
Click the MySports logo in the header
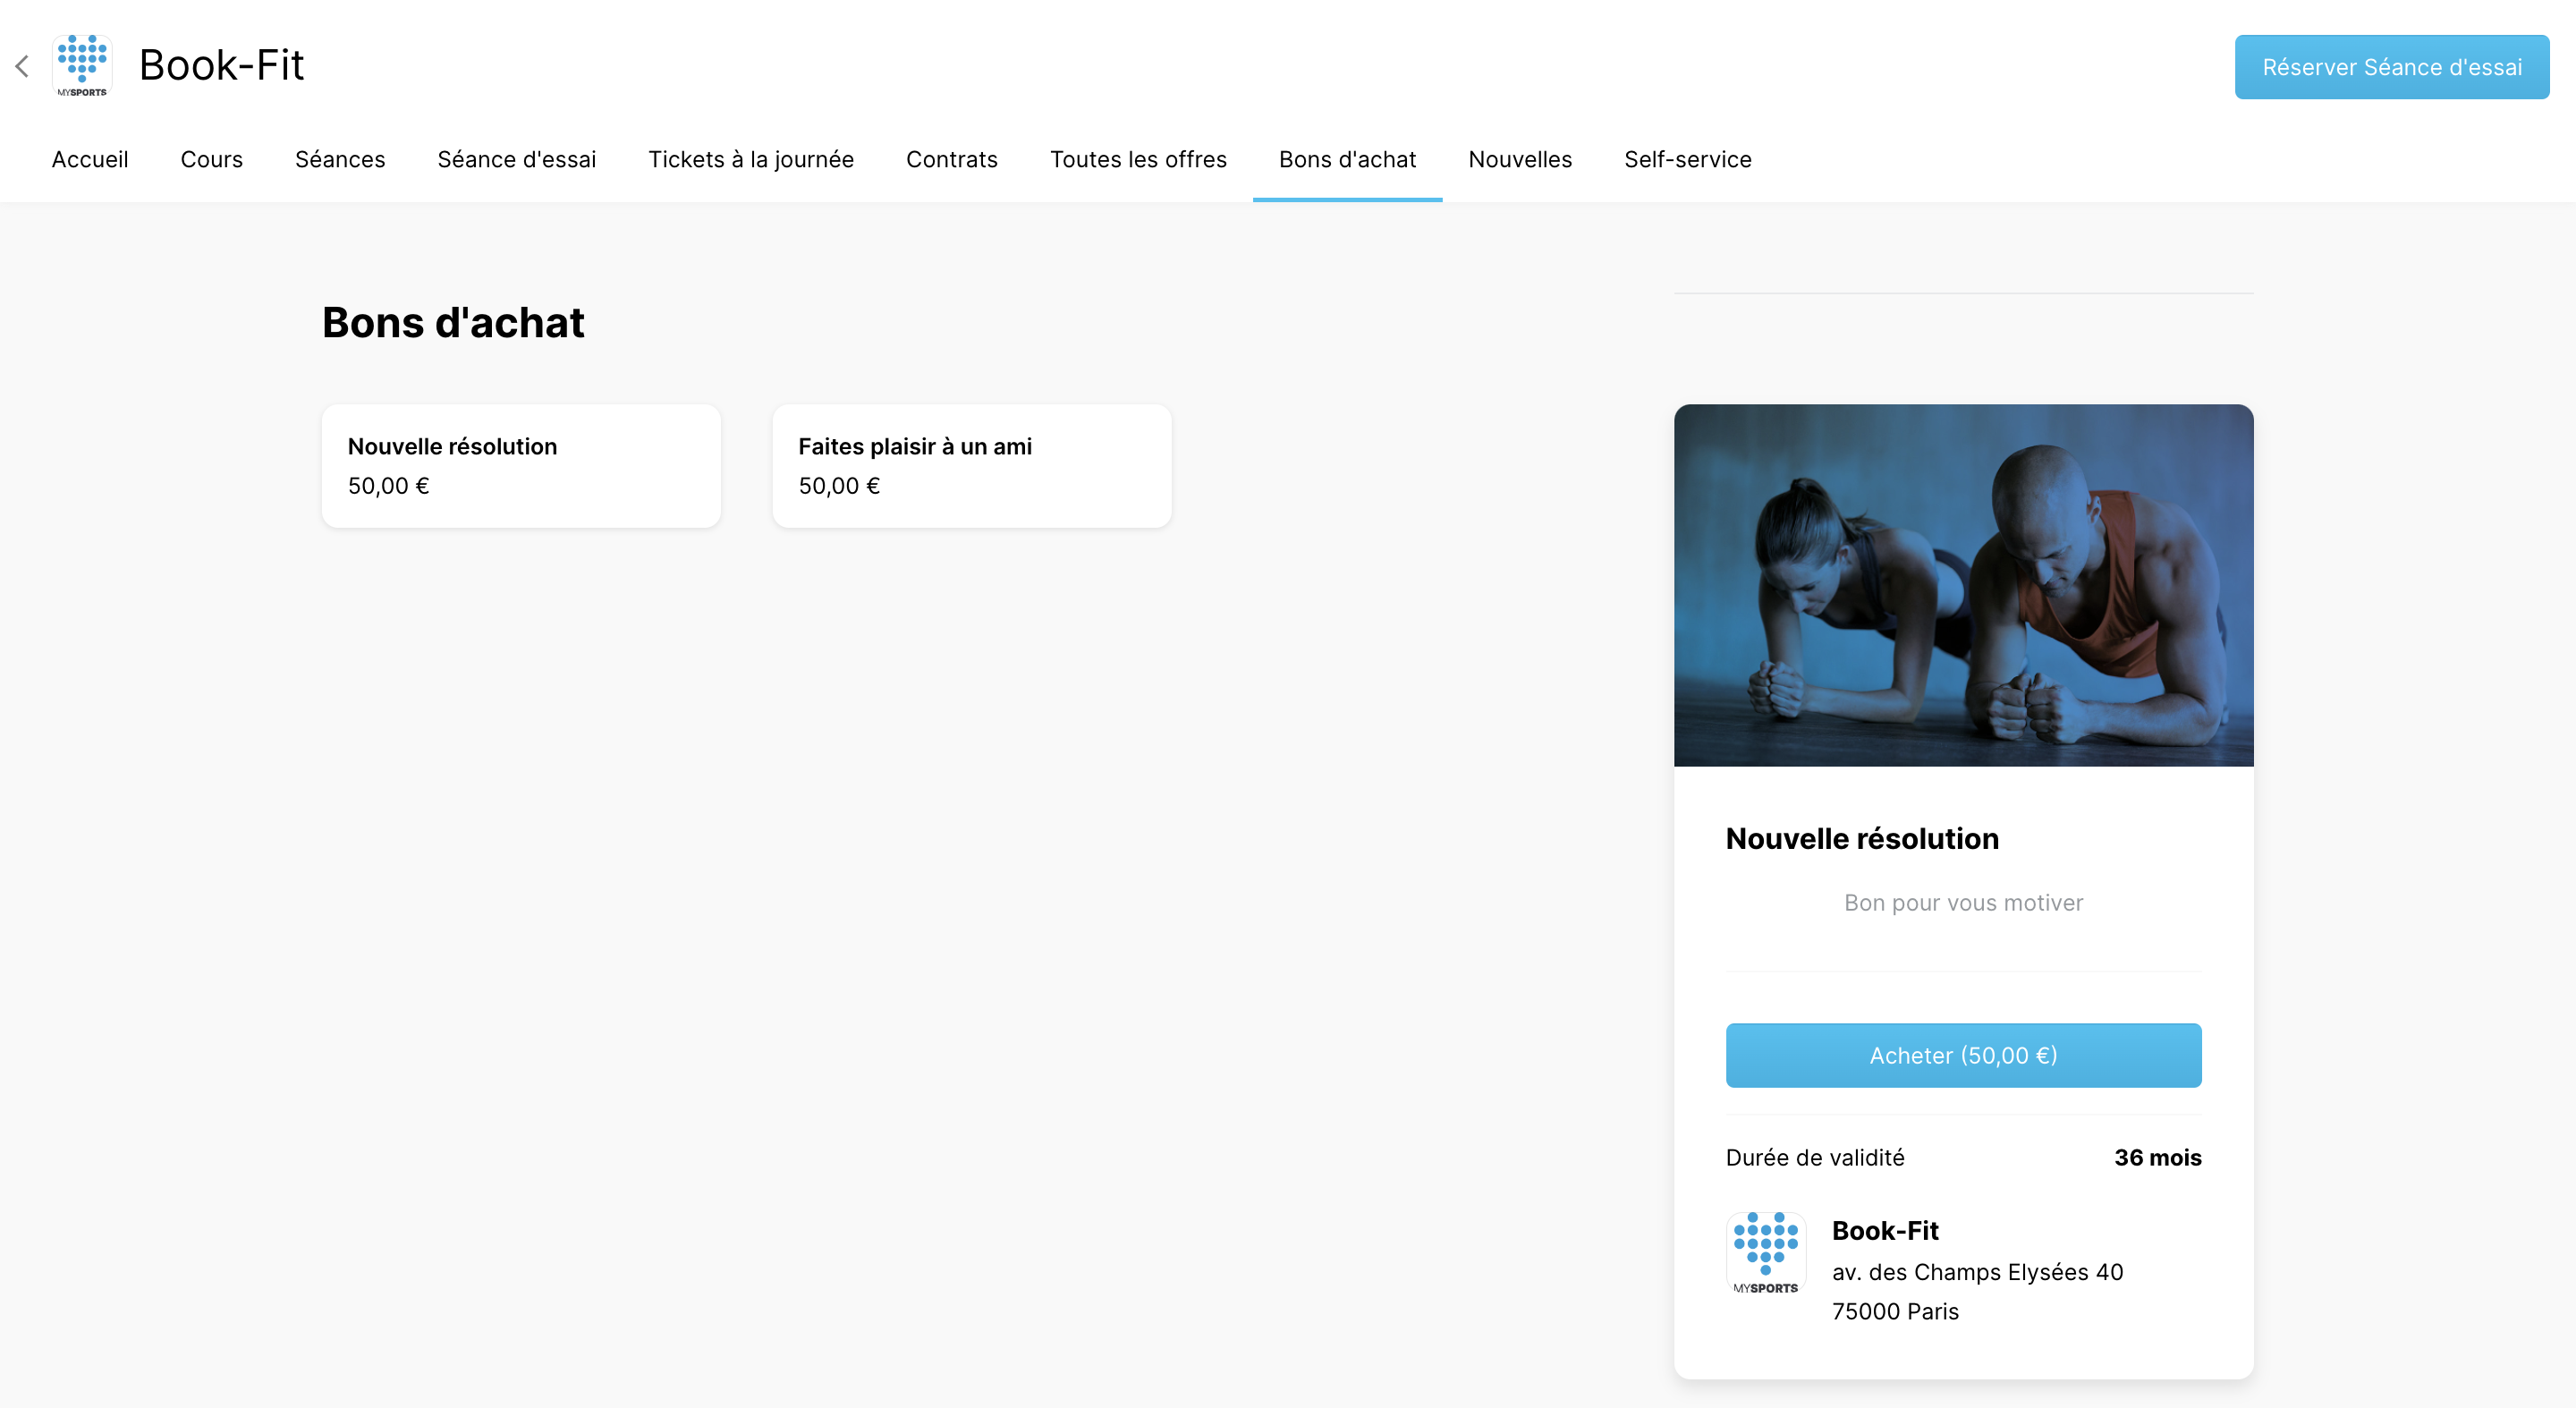click(x=82, y=66)
